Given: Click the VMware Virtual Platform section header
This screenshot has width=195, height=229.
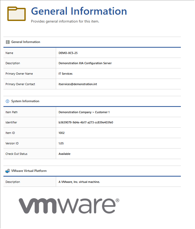Looking at the screenshot, I should (29, 171).
